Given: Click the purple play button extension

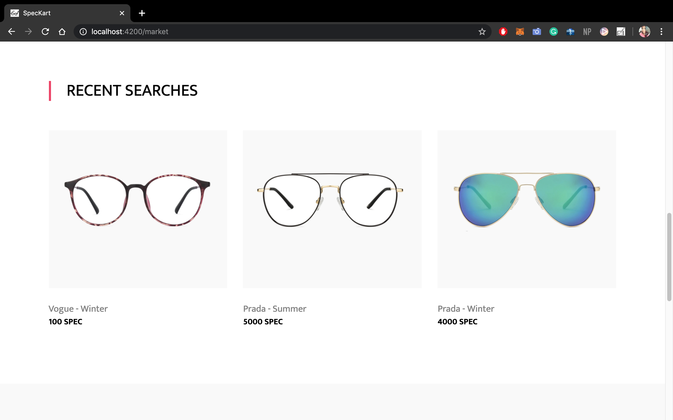Looking at the screenshot, I should [604, 32].
